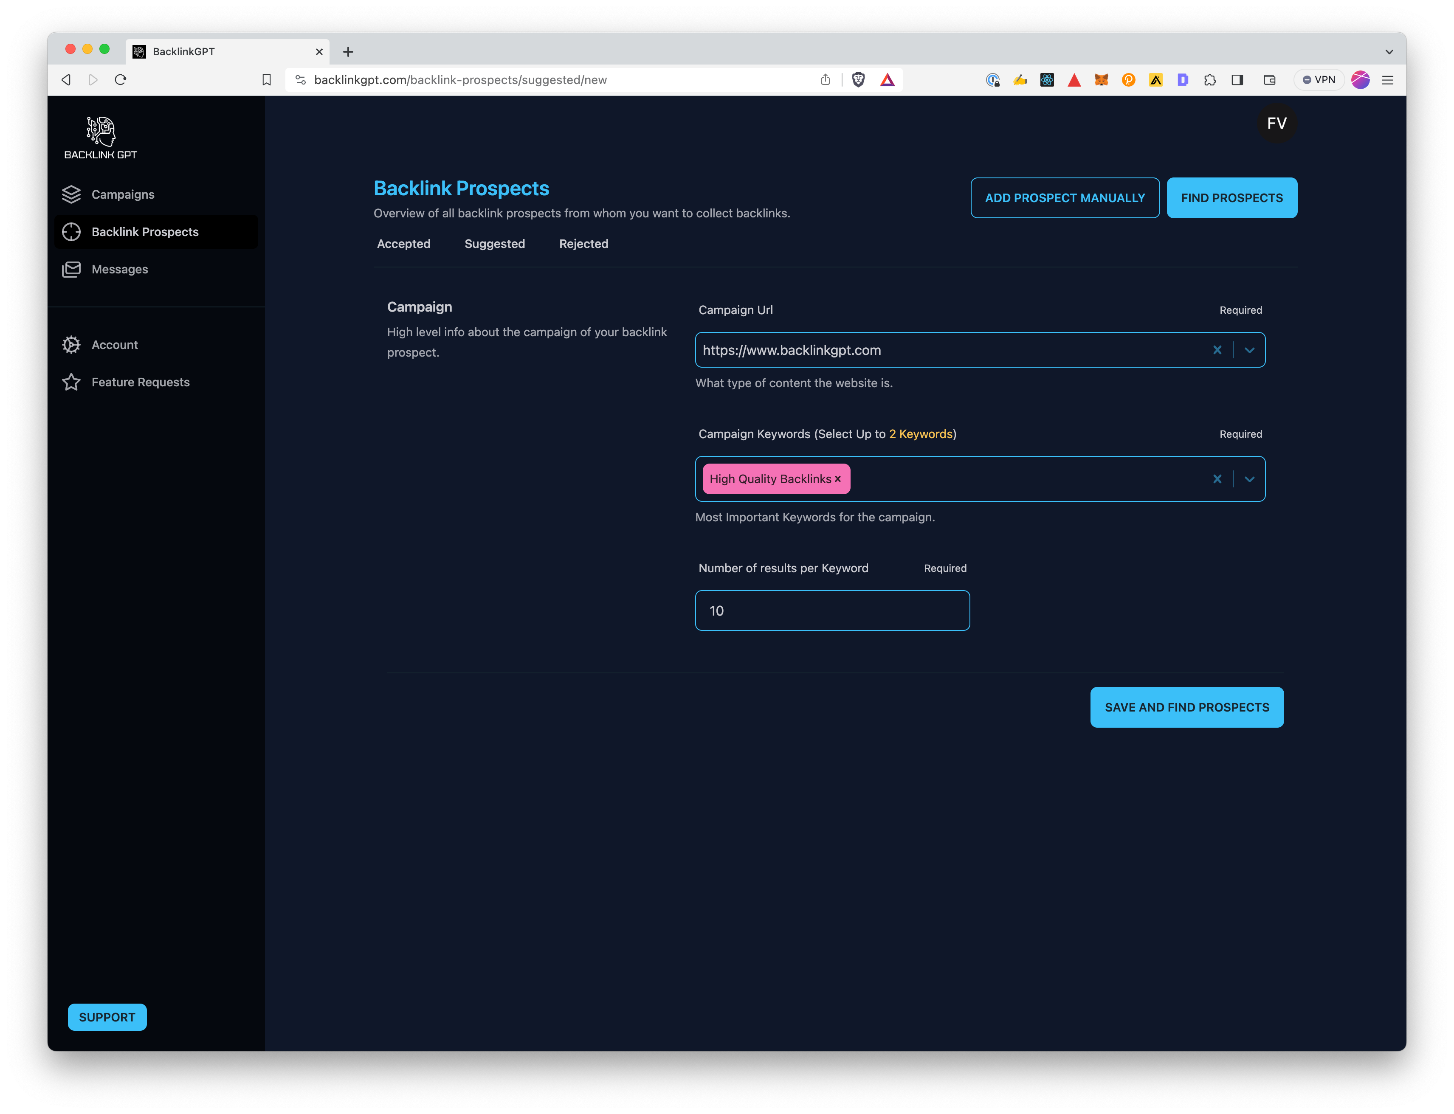Switch to the Suggested tab

pyautogui.click(x=494, y=243)
